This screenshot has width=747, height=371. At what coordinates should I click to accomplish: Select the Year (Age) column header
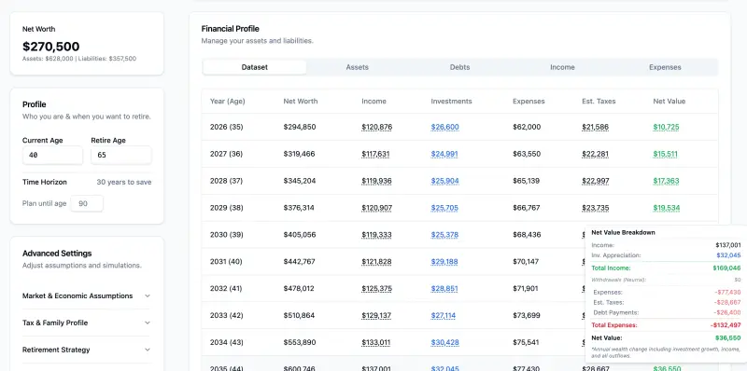(x=227, y=101)
